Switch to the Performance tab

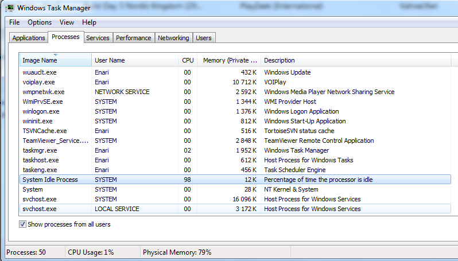pos(134,38)
